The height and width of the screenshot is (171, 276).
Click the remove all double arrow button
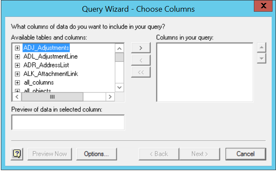(141, 72)
